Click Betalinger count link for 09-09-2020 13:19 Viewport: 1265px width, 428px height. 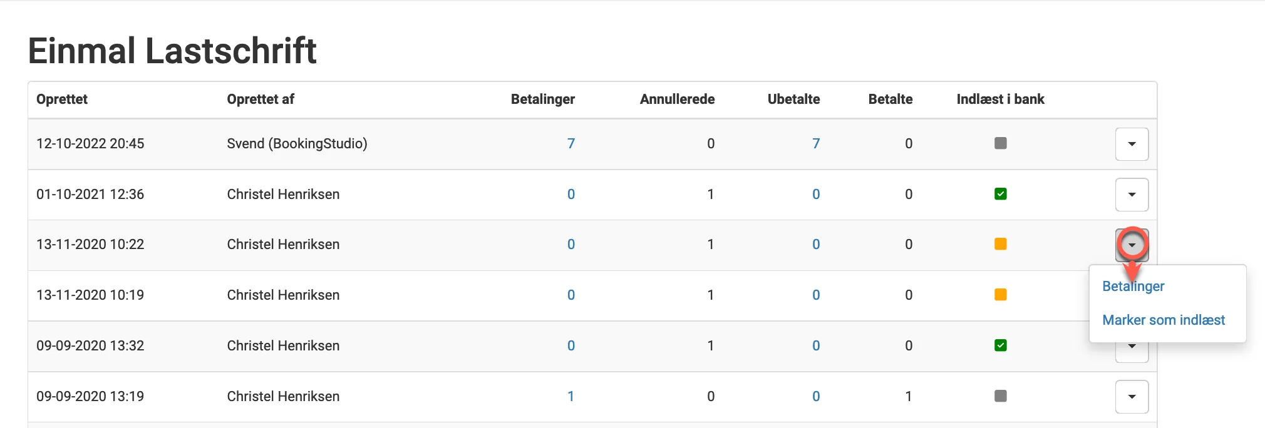571,396
